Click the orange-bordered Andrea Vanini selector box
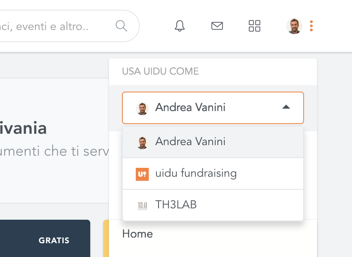The image size is (352, 257). [x=213, y=108]
